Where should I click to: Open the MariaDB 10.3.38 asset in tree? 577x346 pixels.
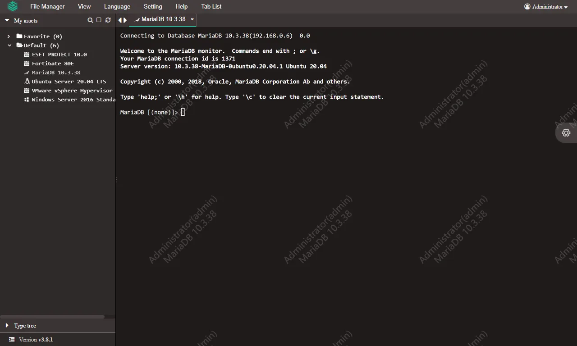pos(56,73)
